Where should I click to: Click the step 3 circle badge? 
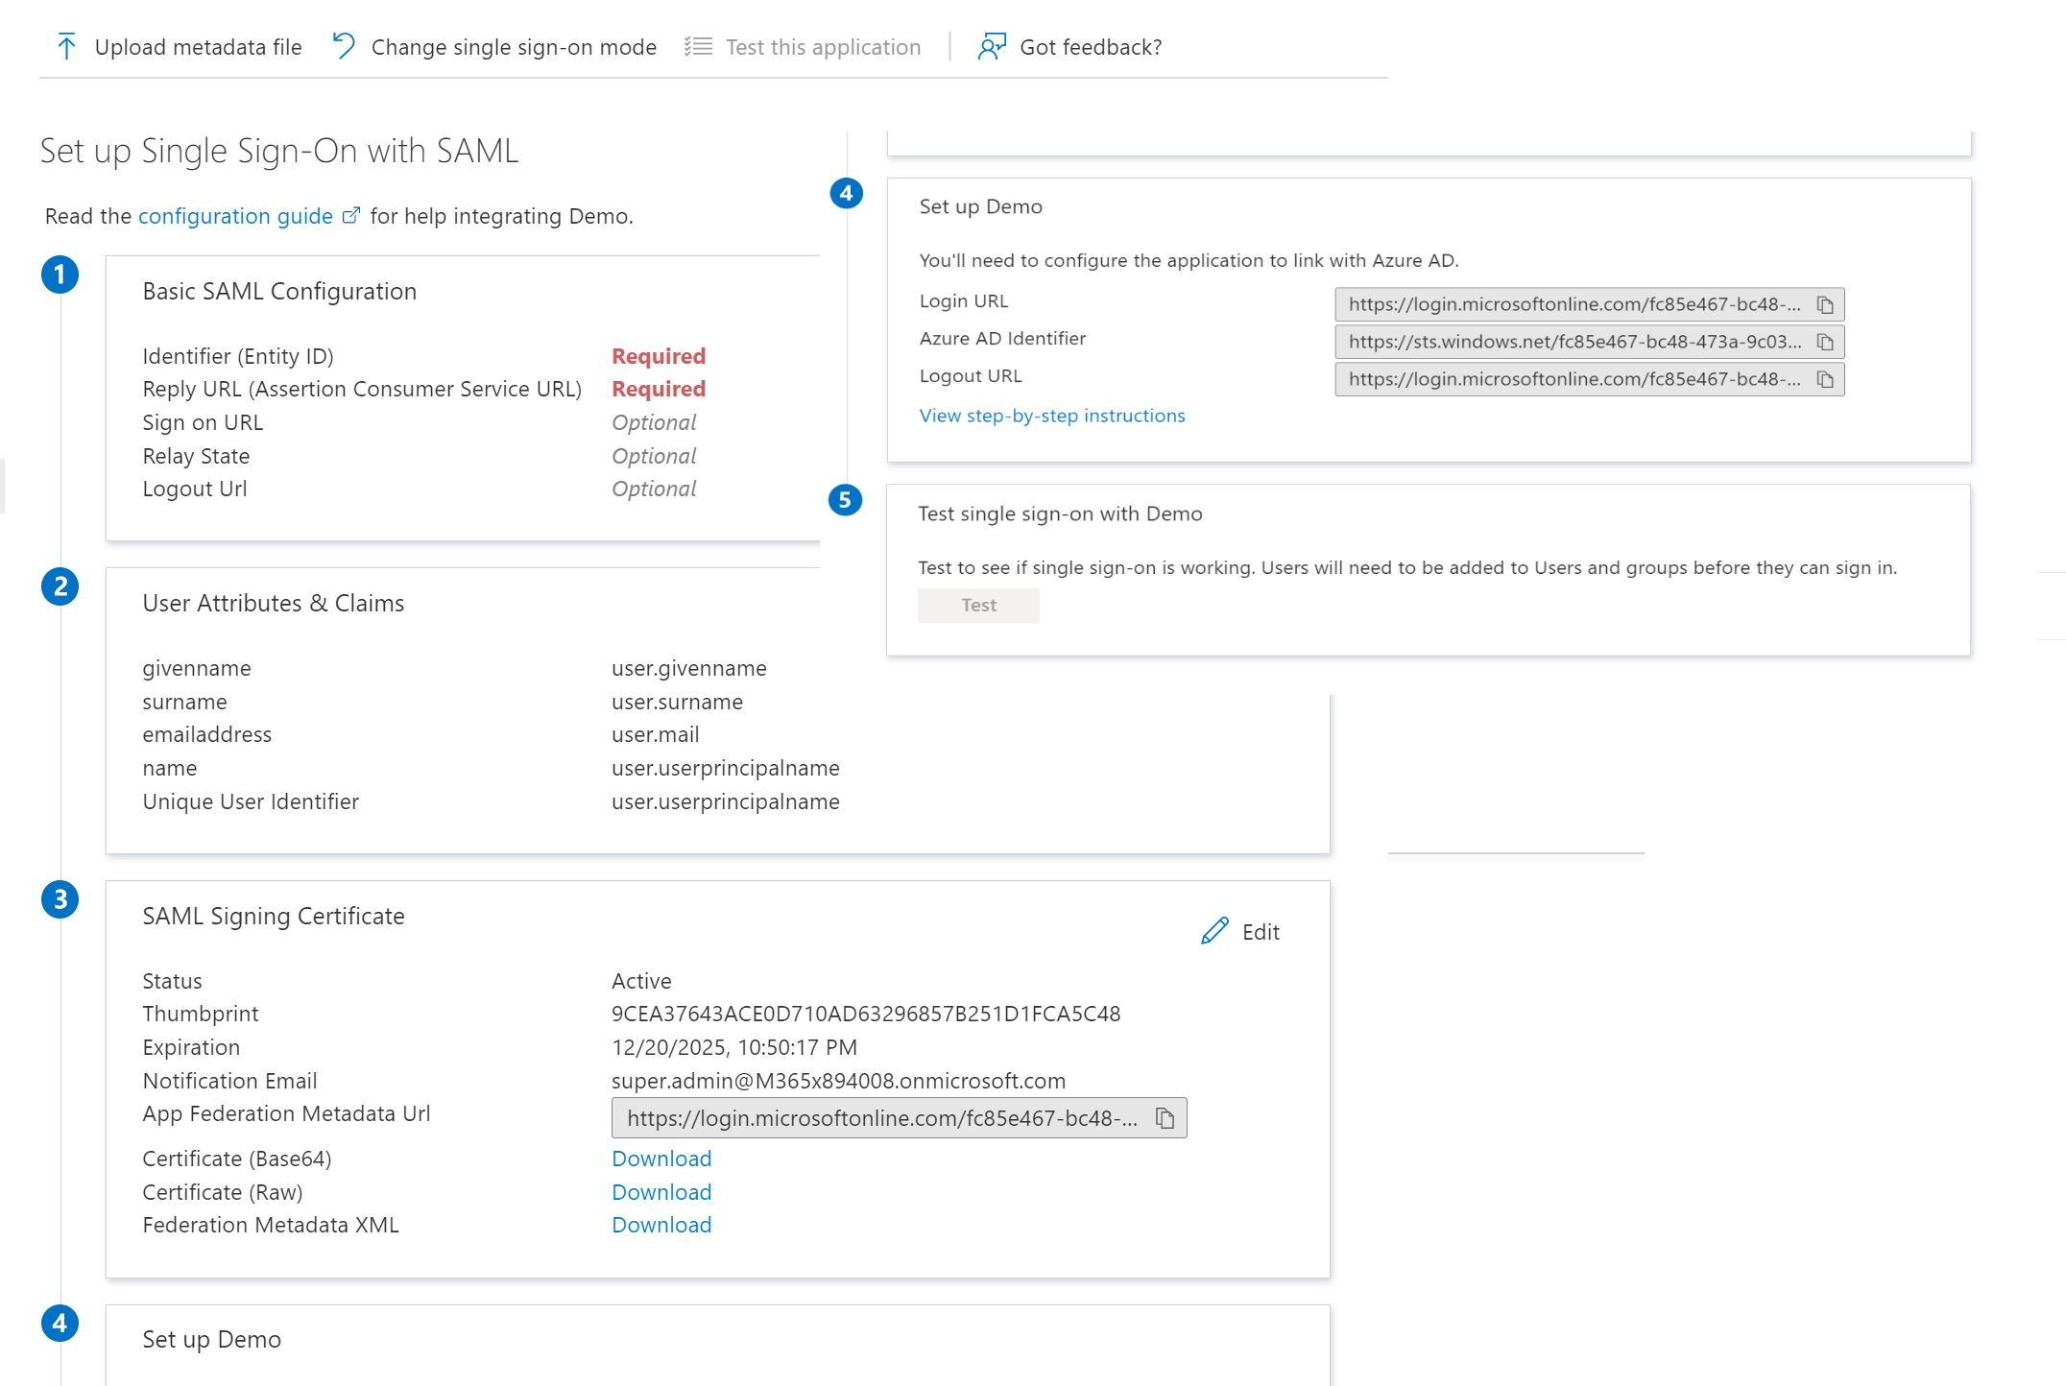click(x=60, y=899)
